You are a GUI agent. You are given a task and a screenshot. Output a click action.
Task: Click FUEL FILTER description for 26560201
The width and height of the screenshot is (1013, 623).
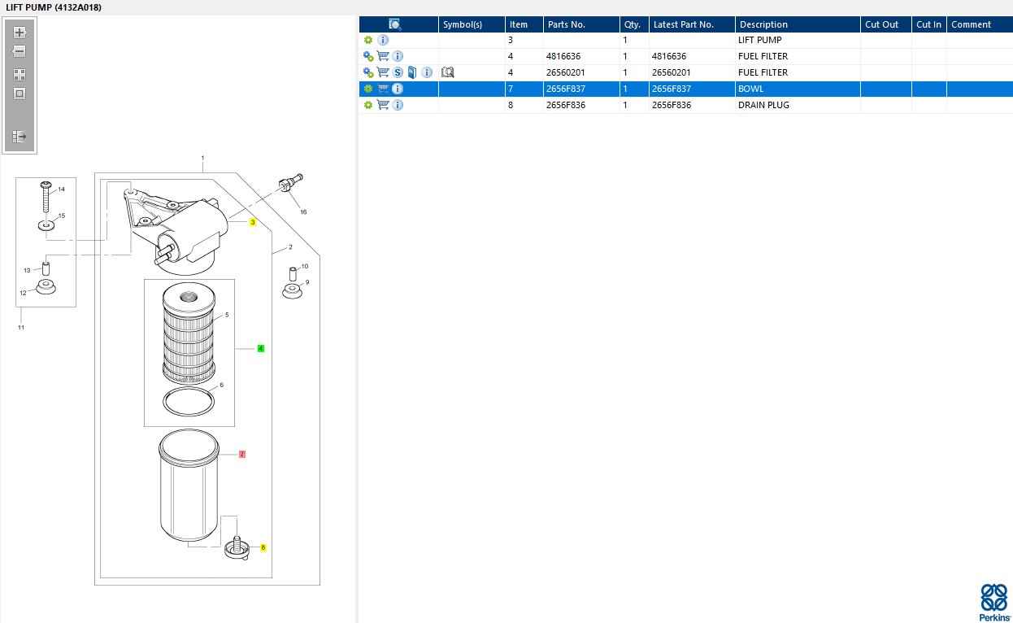click(x=798, y=72)
